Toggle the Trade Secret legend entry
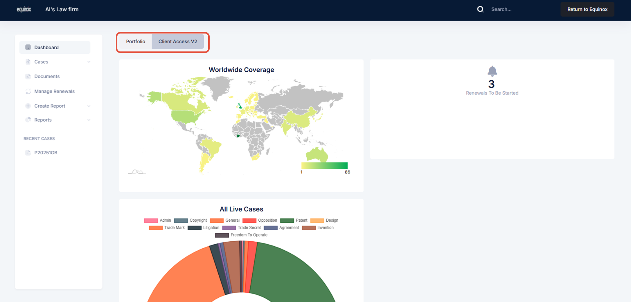This screenshot has width=631, height=302. [x=242, y=228]
